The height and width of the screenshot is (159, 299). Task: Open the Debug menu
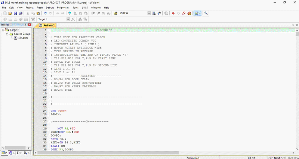tap(50, 7)
